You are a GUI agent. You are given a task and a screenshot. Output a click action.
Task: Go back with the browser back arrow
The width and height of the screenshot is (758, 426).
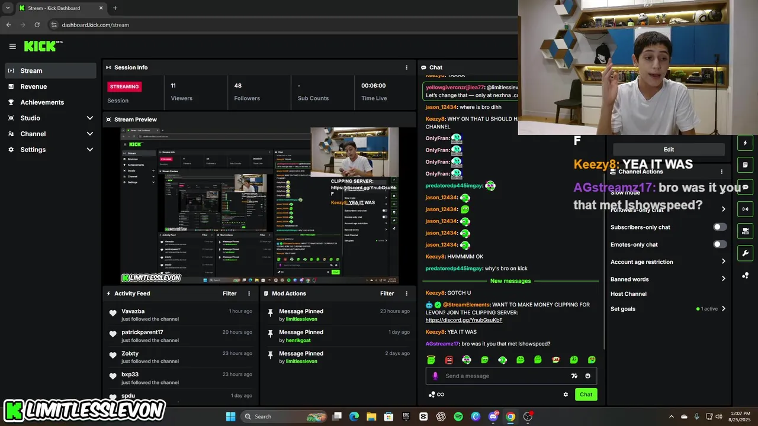point(8,25)
